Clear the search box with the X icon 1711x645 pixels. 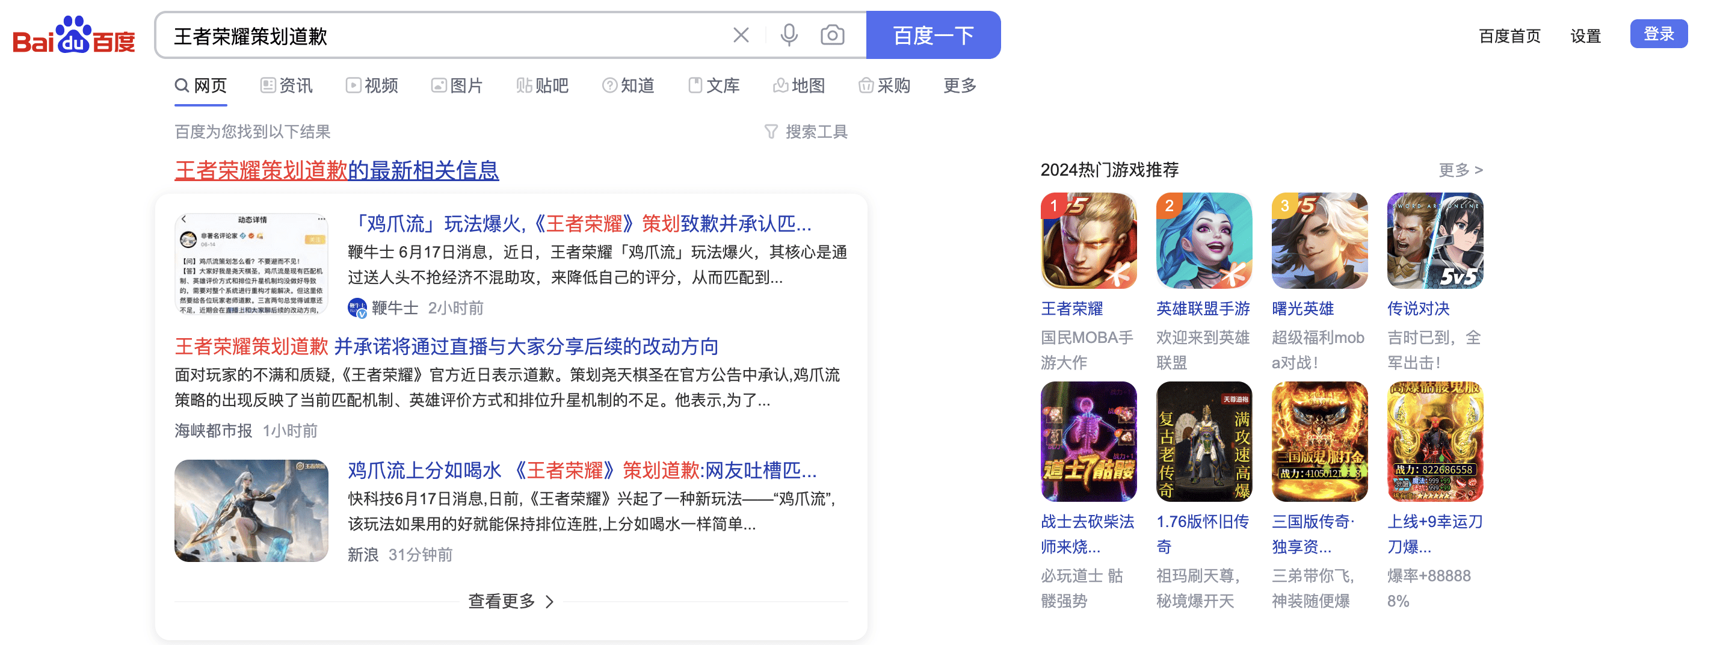coord(741,35)
